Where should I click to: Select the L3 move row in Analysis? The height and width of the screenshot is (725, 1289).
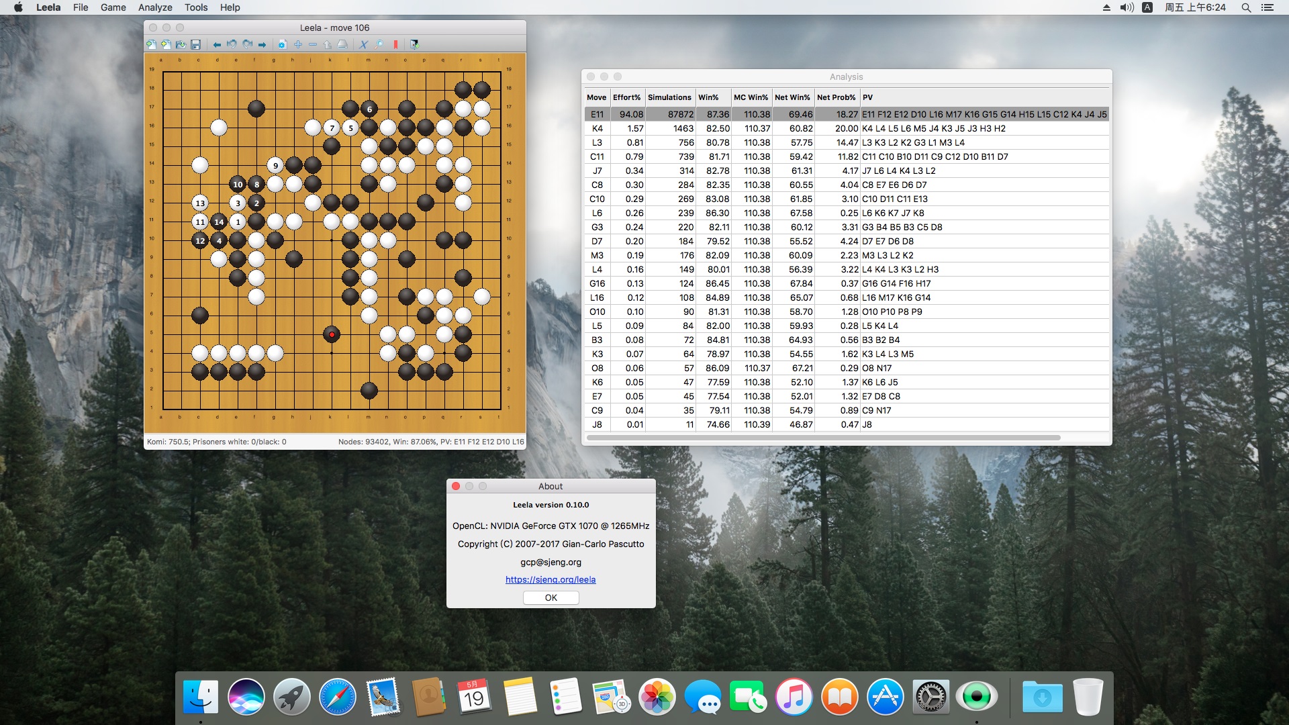pos(847,142)
